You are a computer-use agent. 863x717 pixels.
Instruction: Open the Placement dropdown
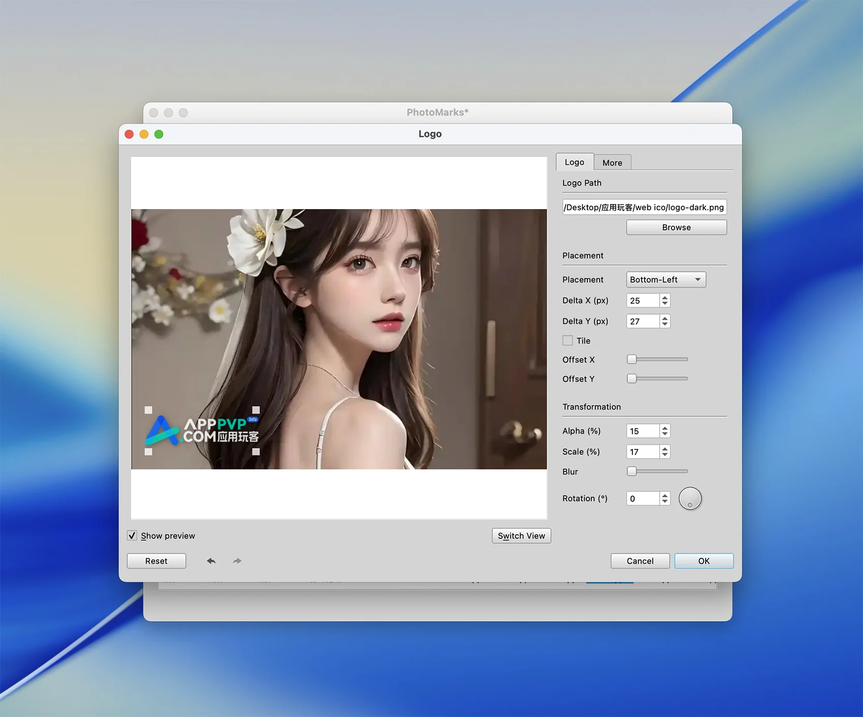click(666, 280)
